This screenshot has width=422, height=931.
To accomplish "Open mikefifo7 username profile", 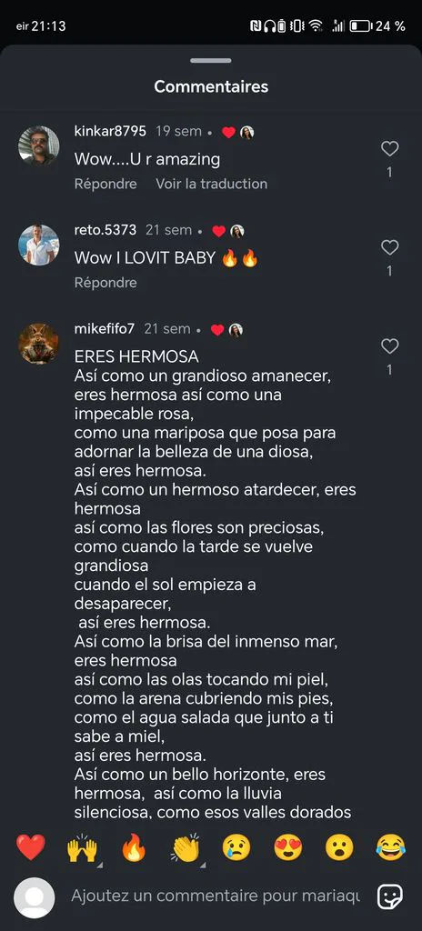I will coord(105,329).
